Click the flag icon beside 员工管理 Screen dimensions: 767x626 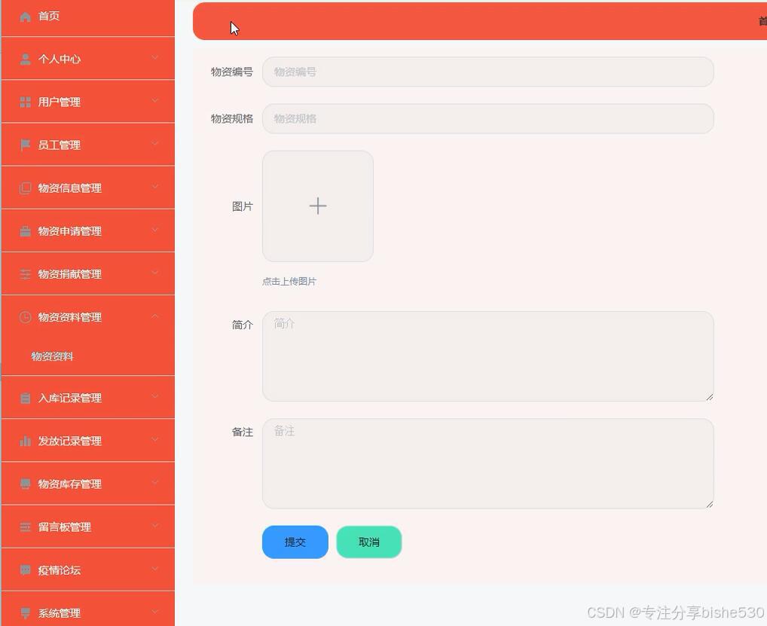coord(25,145)
